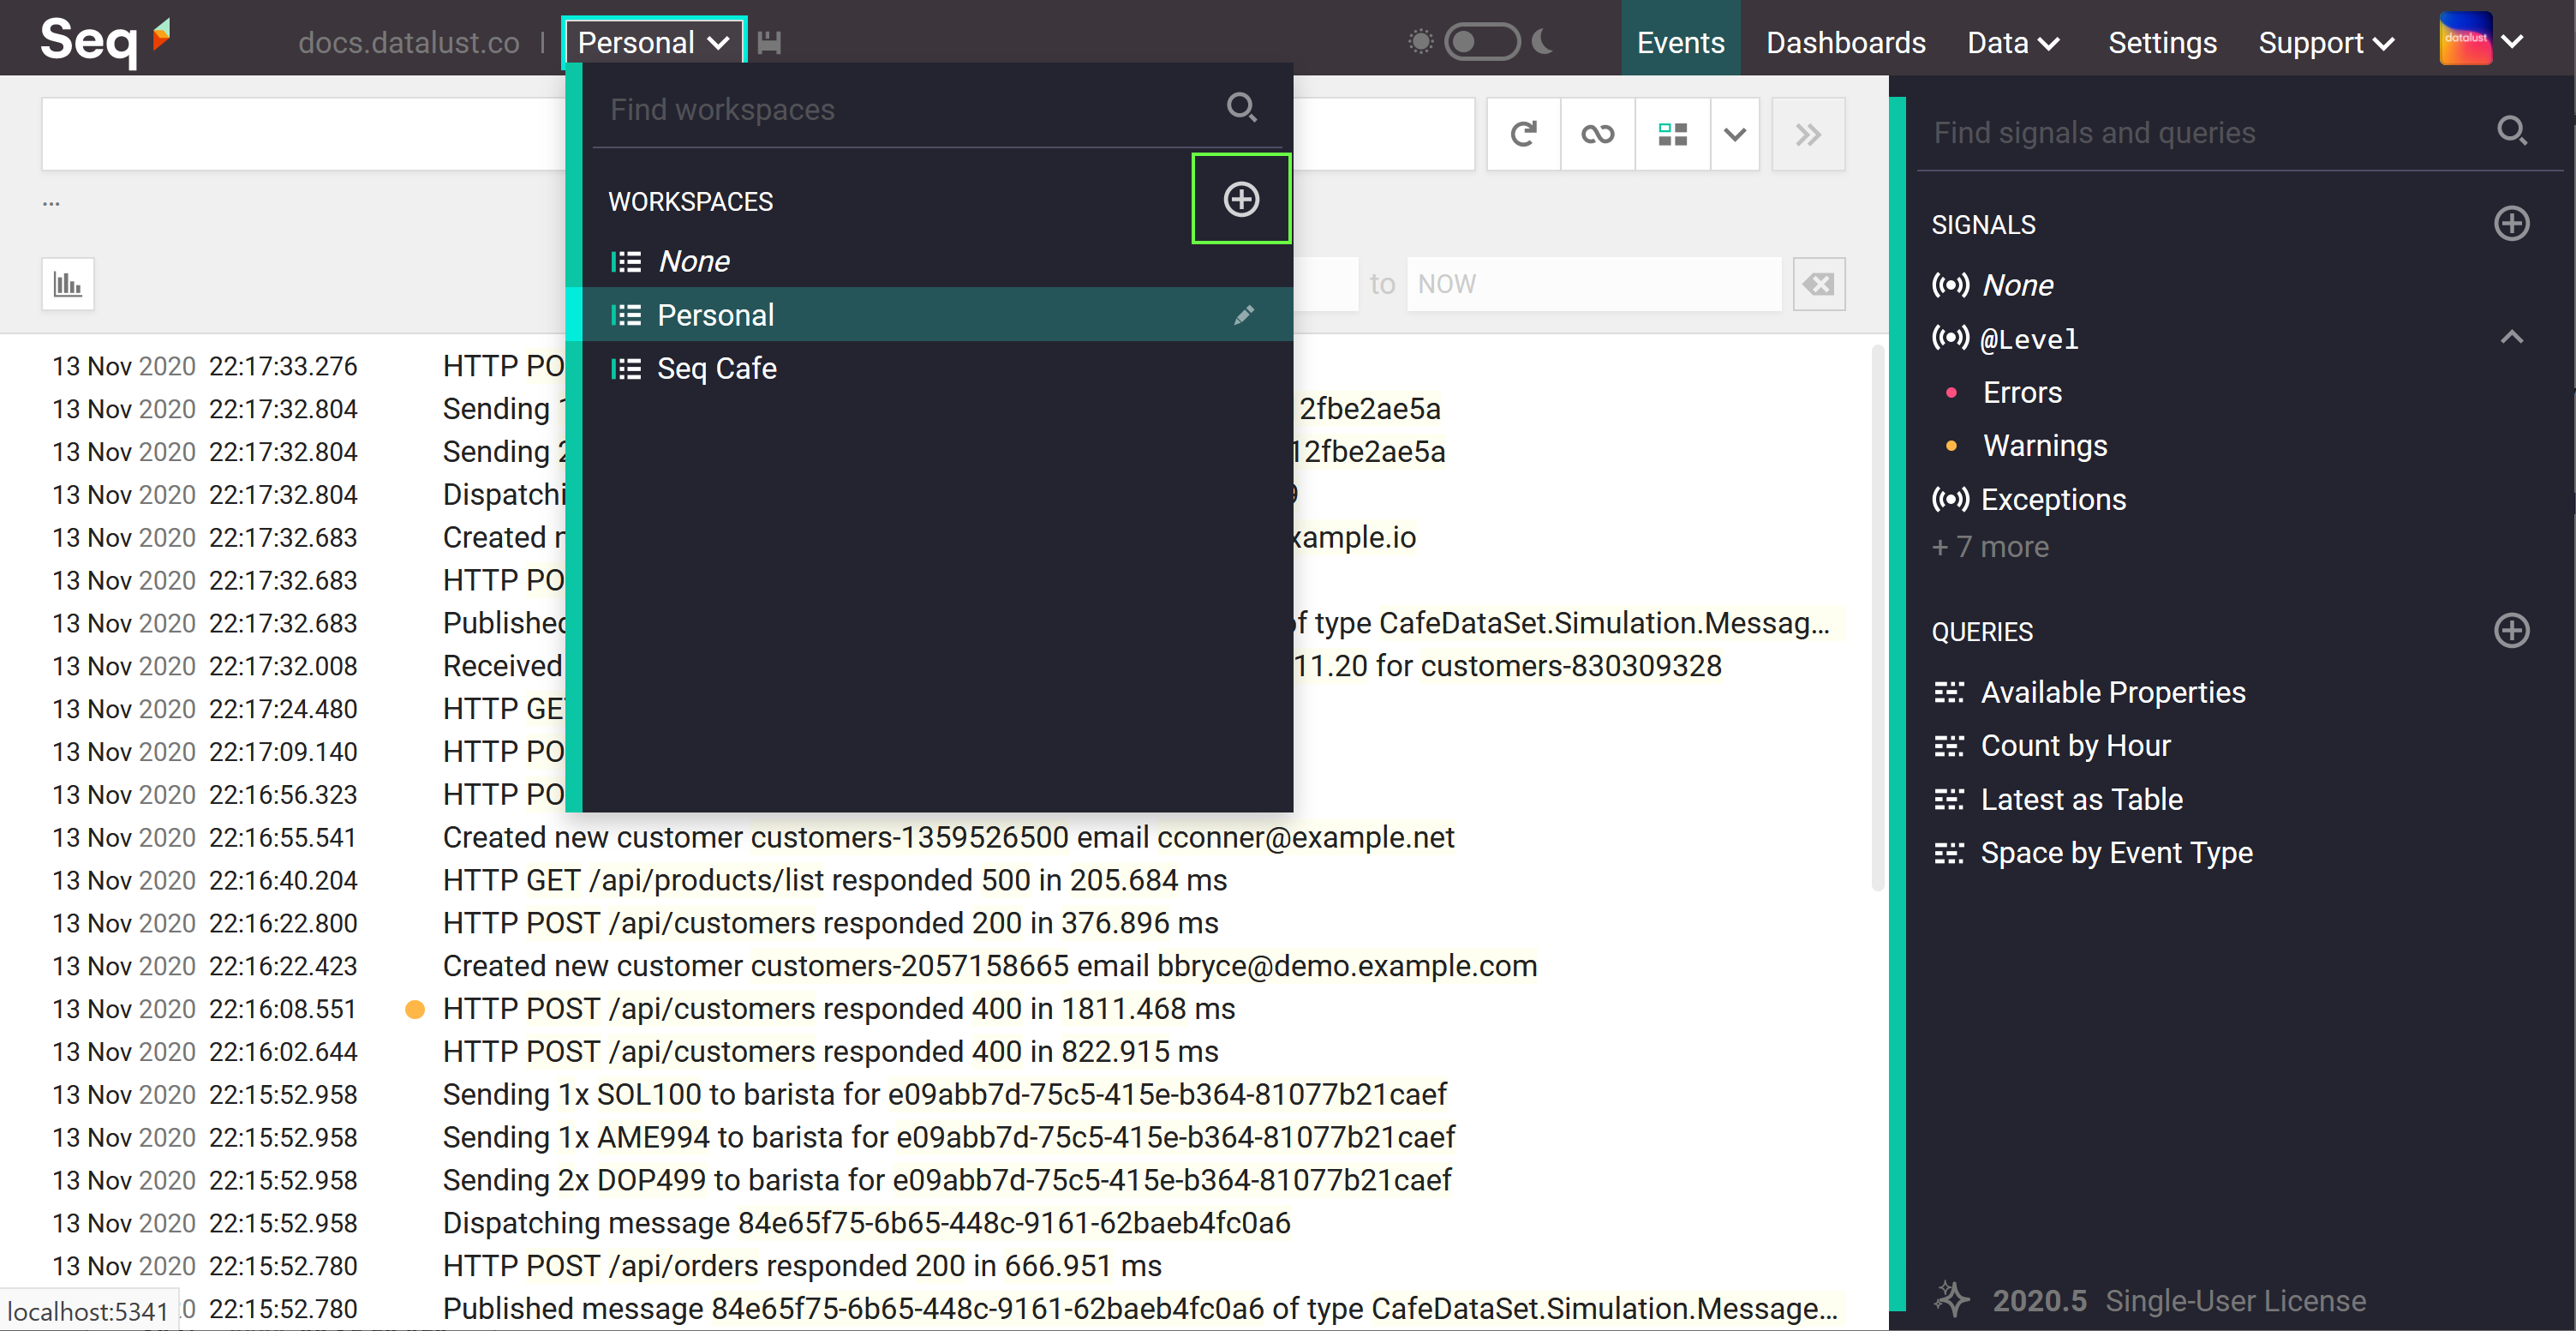
Task: Toggle the Errors signal
Action: [x=2021, y=393]
